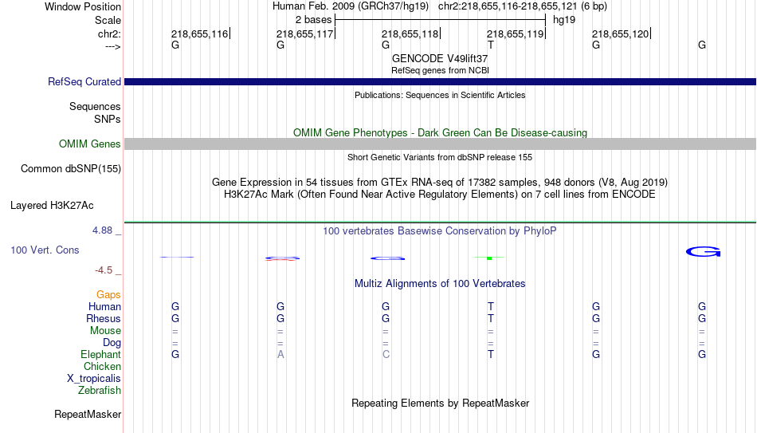Click the 'RefSeq genes from NCBI' title
This screenshot has width=757, height=433.
[x=440, y=70]
